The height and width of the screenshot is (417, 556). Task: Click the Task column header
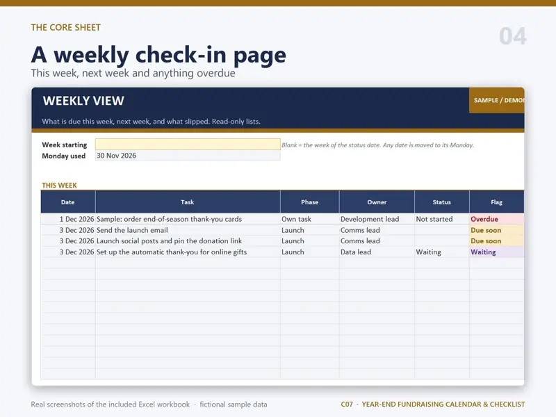point(188,202)
